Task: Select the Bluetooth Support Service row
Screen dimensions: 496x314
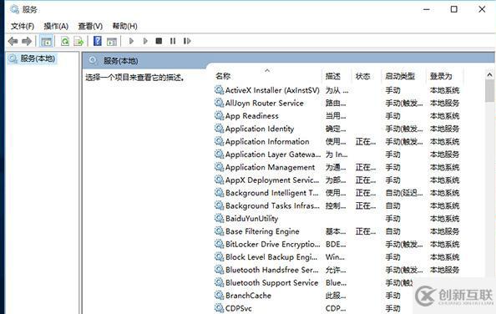Action: point(313,282)
